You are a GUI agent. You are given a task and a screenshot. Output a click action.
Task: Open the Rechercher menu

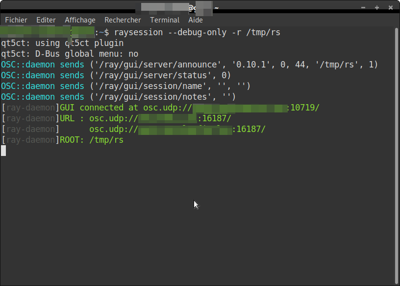(123, 20)
